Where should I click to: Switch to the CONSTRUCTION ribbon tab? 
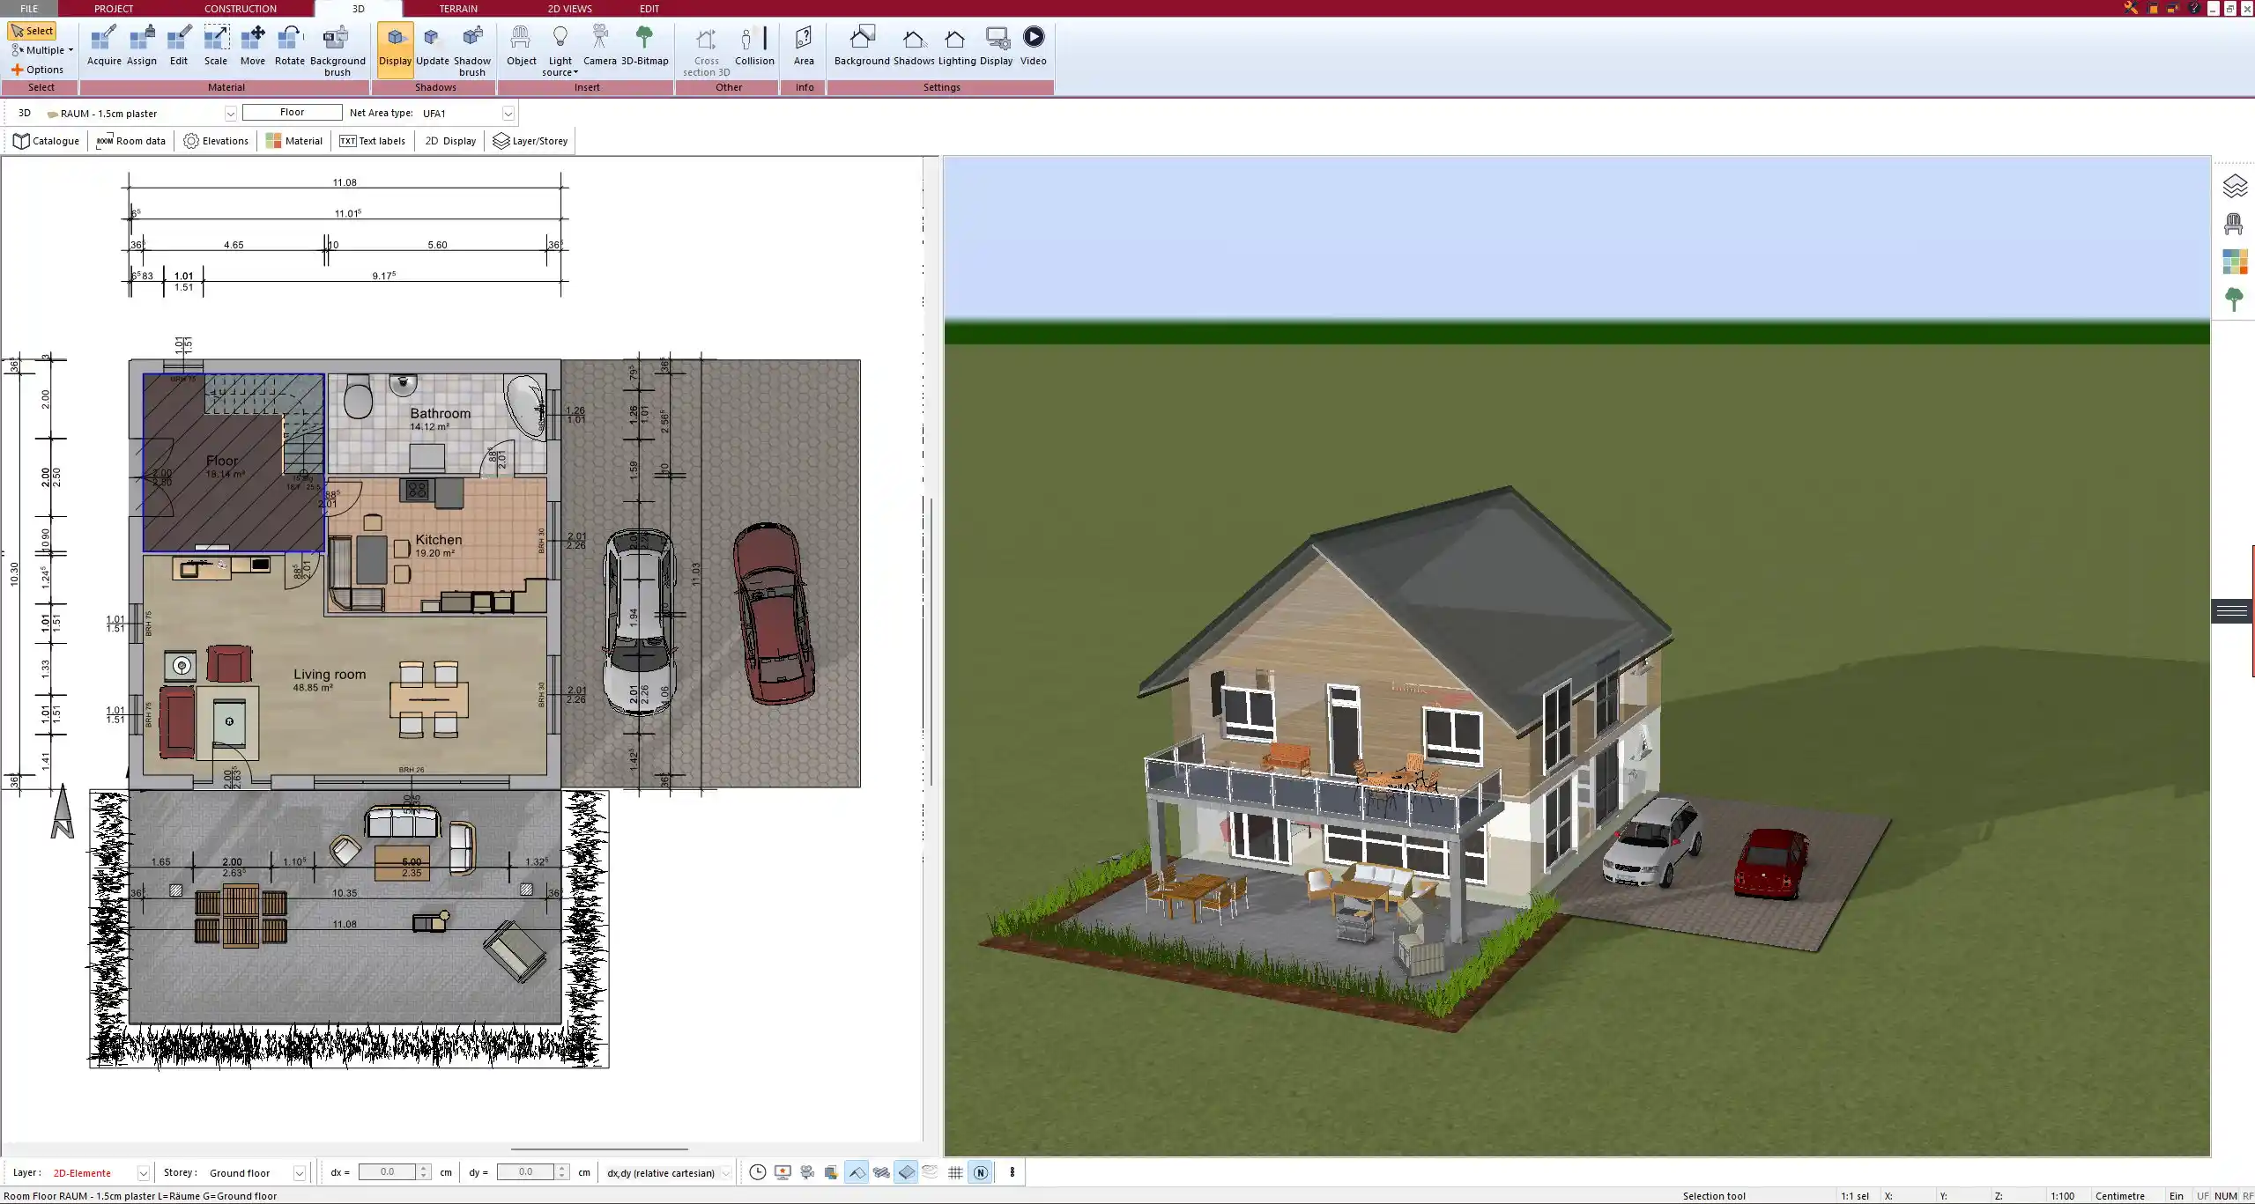(x=240, y=8)
